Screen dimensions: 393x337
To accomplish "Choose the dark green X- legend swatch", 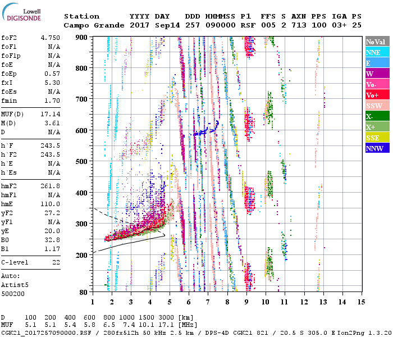I will [x=377, y=116].
